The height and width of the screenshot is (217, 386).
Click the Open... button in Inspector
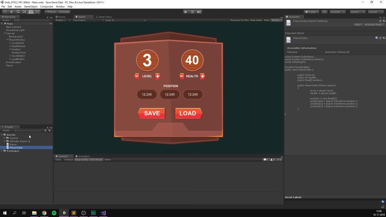[358, 25]
